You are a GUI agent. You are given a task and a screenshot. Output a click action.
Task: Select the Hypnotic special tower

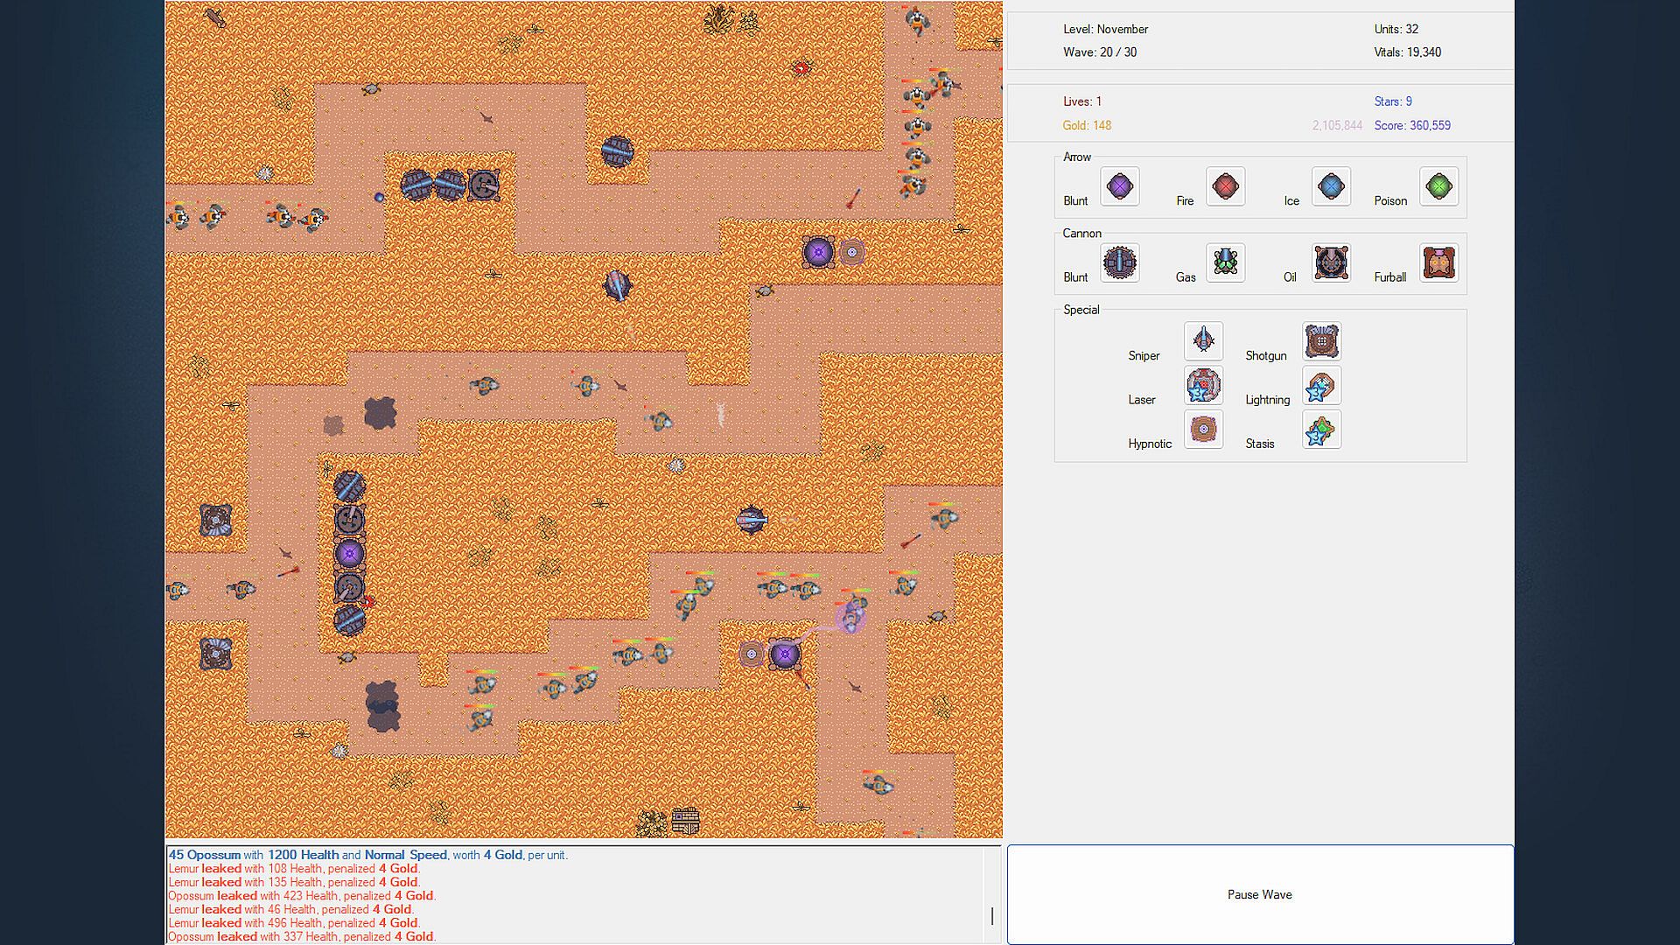1203,430
